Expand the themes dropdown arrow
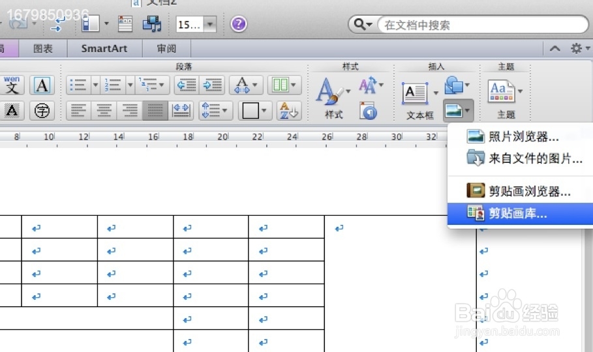This screenshot has width=593, height=352. 521,91
